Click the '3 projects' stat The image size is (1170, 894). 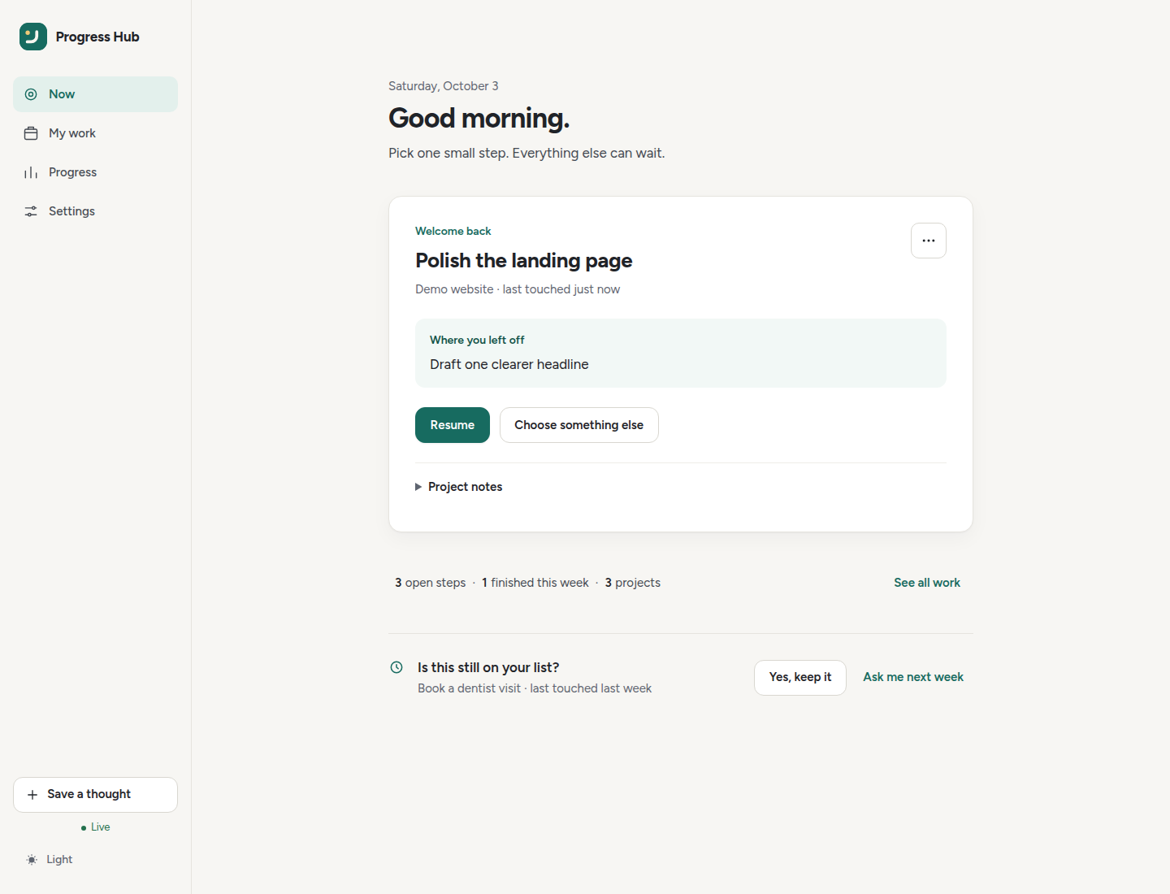[x=633, y=583]
